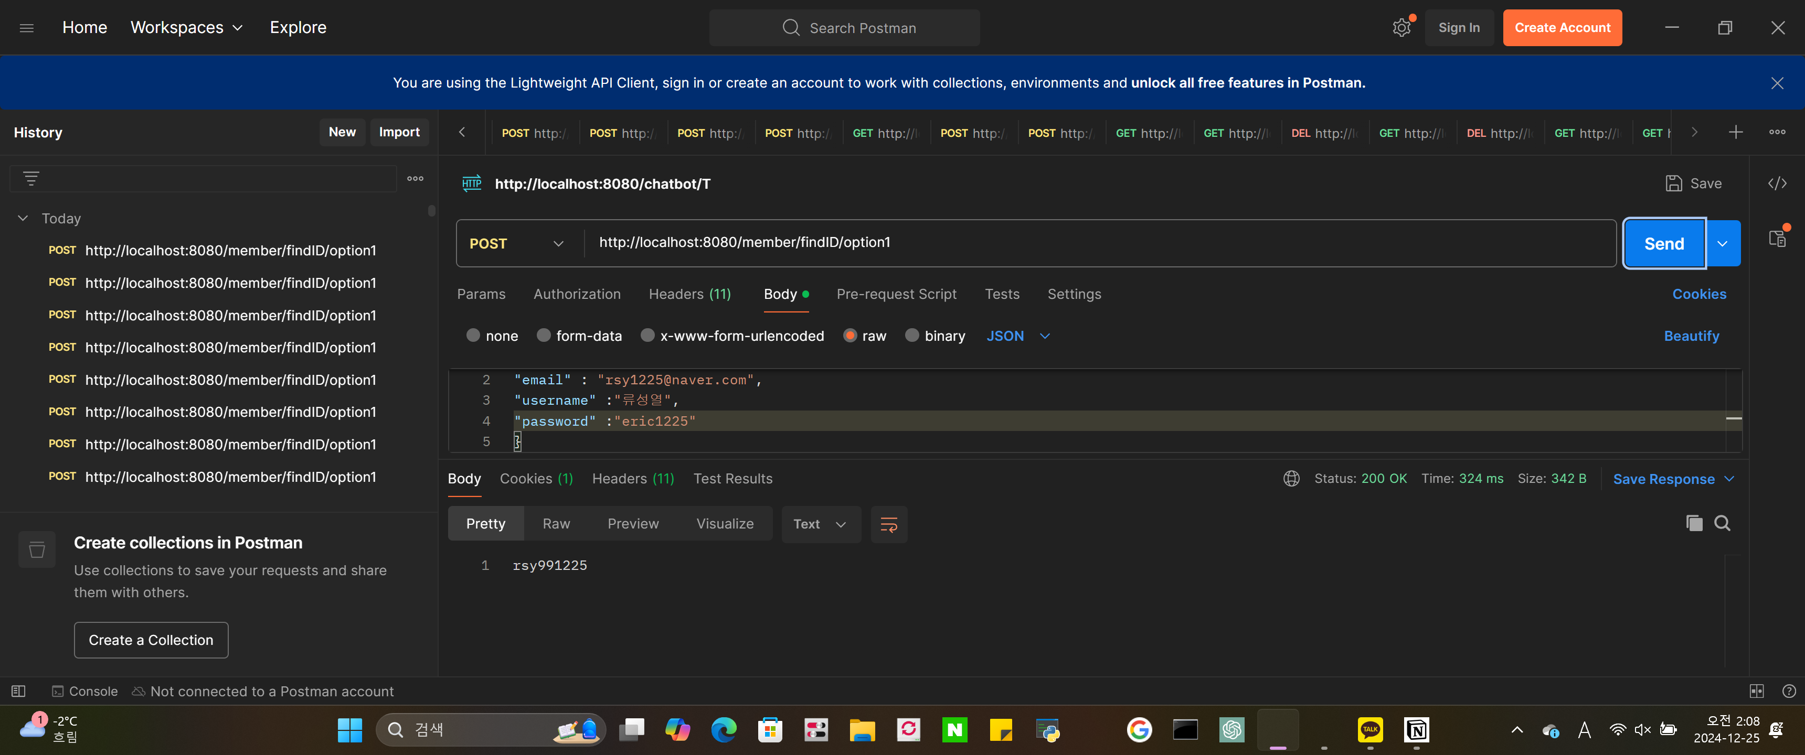Open the tab bar more actions menu
Screen dimensions: 1805x755
pyautogui.click(x=1777, y=132)
